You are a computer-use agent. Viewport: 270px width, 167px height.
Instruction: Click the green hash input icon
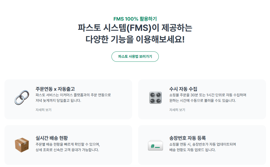point(155,146)
